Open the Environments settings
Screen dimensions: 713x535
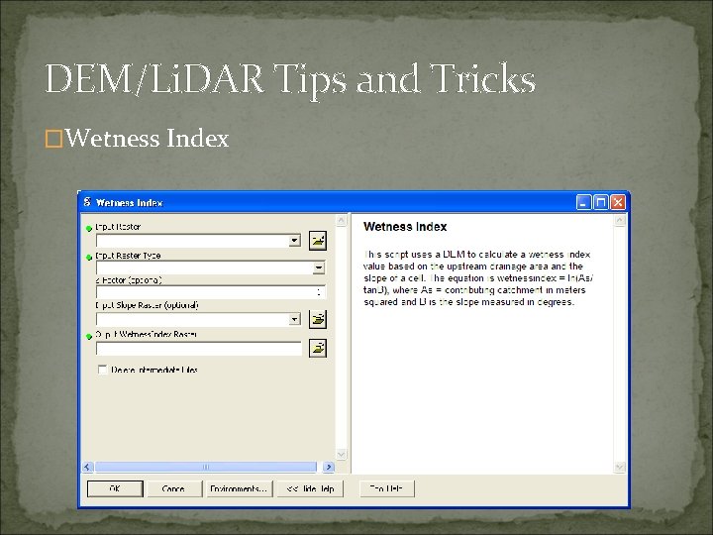point(240,488)
